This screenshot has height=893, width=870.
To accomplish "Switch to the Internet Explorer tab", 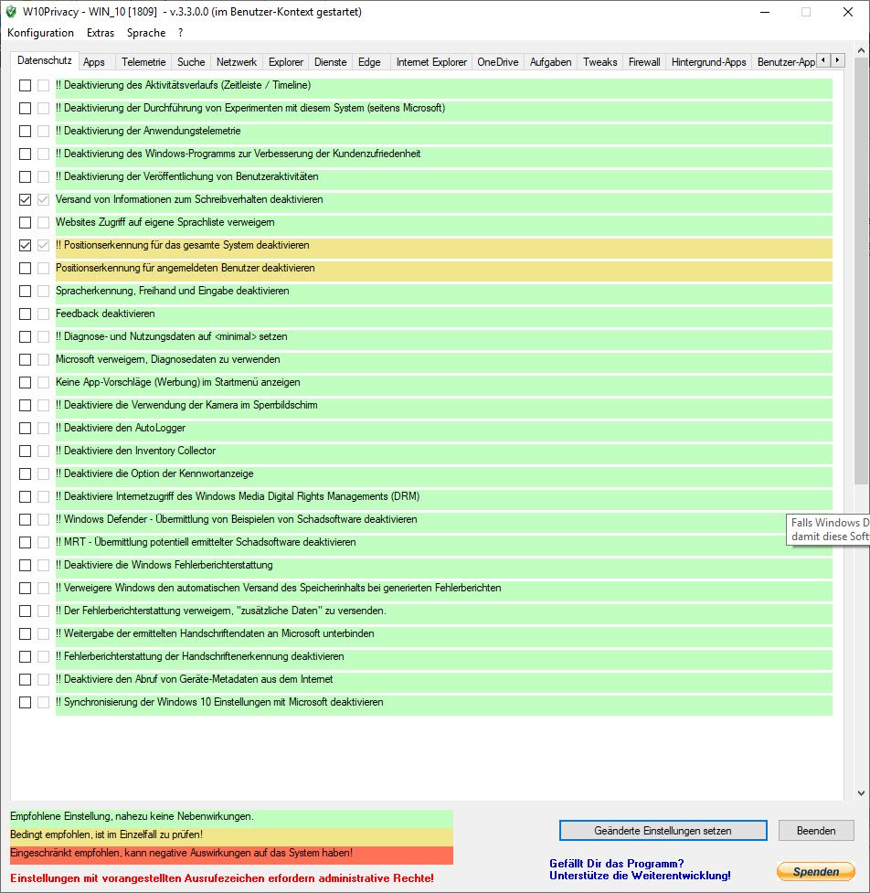I will coord(431,62).
